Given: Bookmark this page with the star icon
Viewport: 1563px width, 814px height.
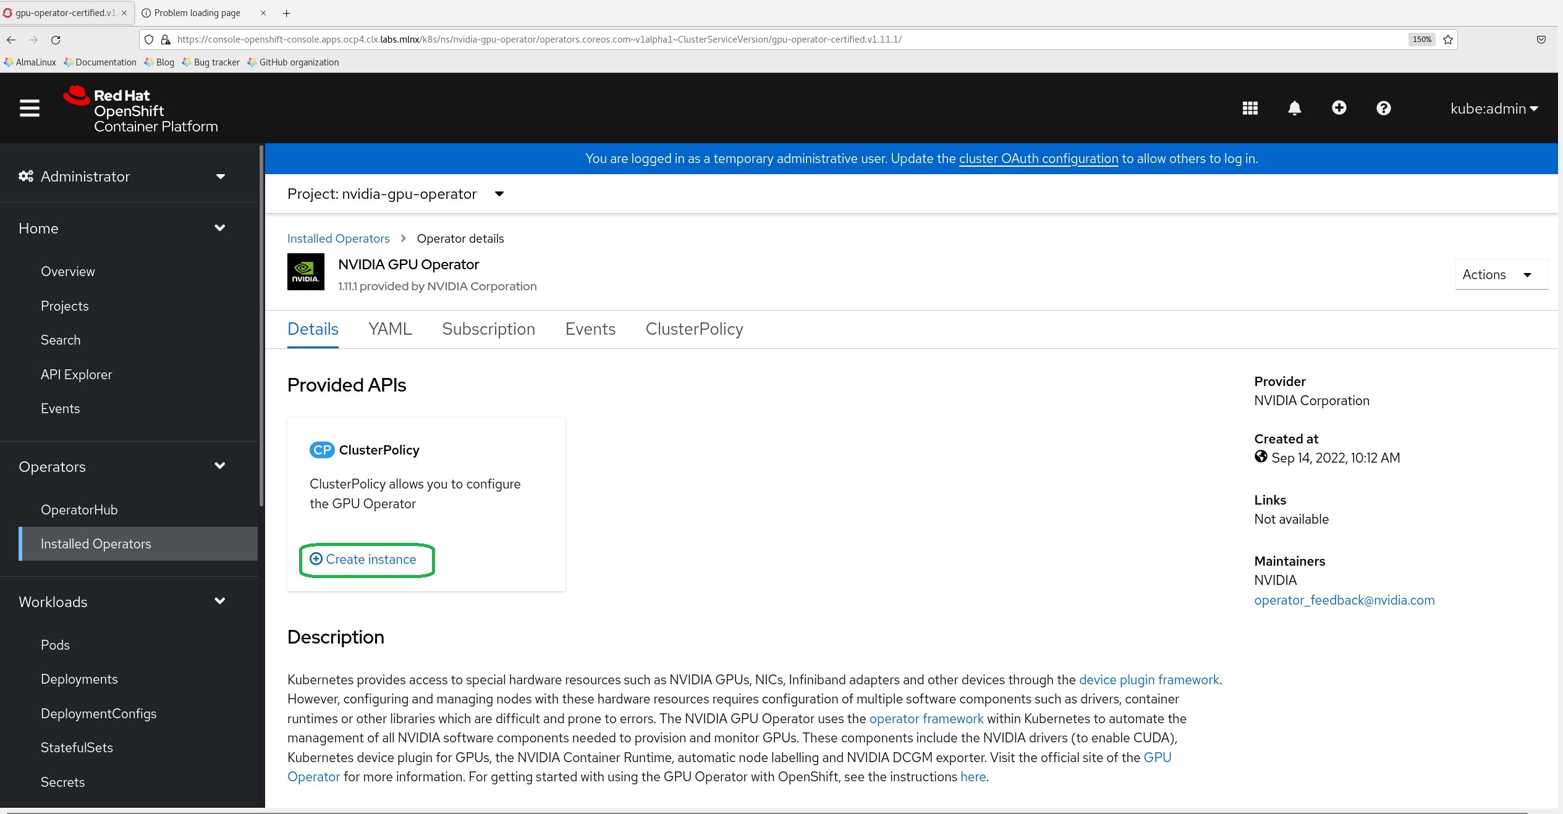Looking at the screenshot, I should point(1447,40).
